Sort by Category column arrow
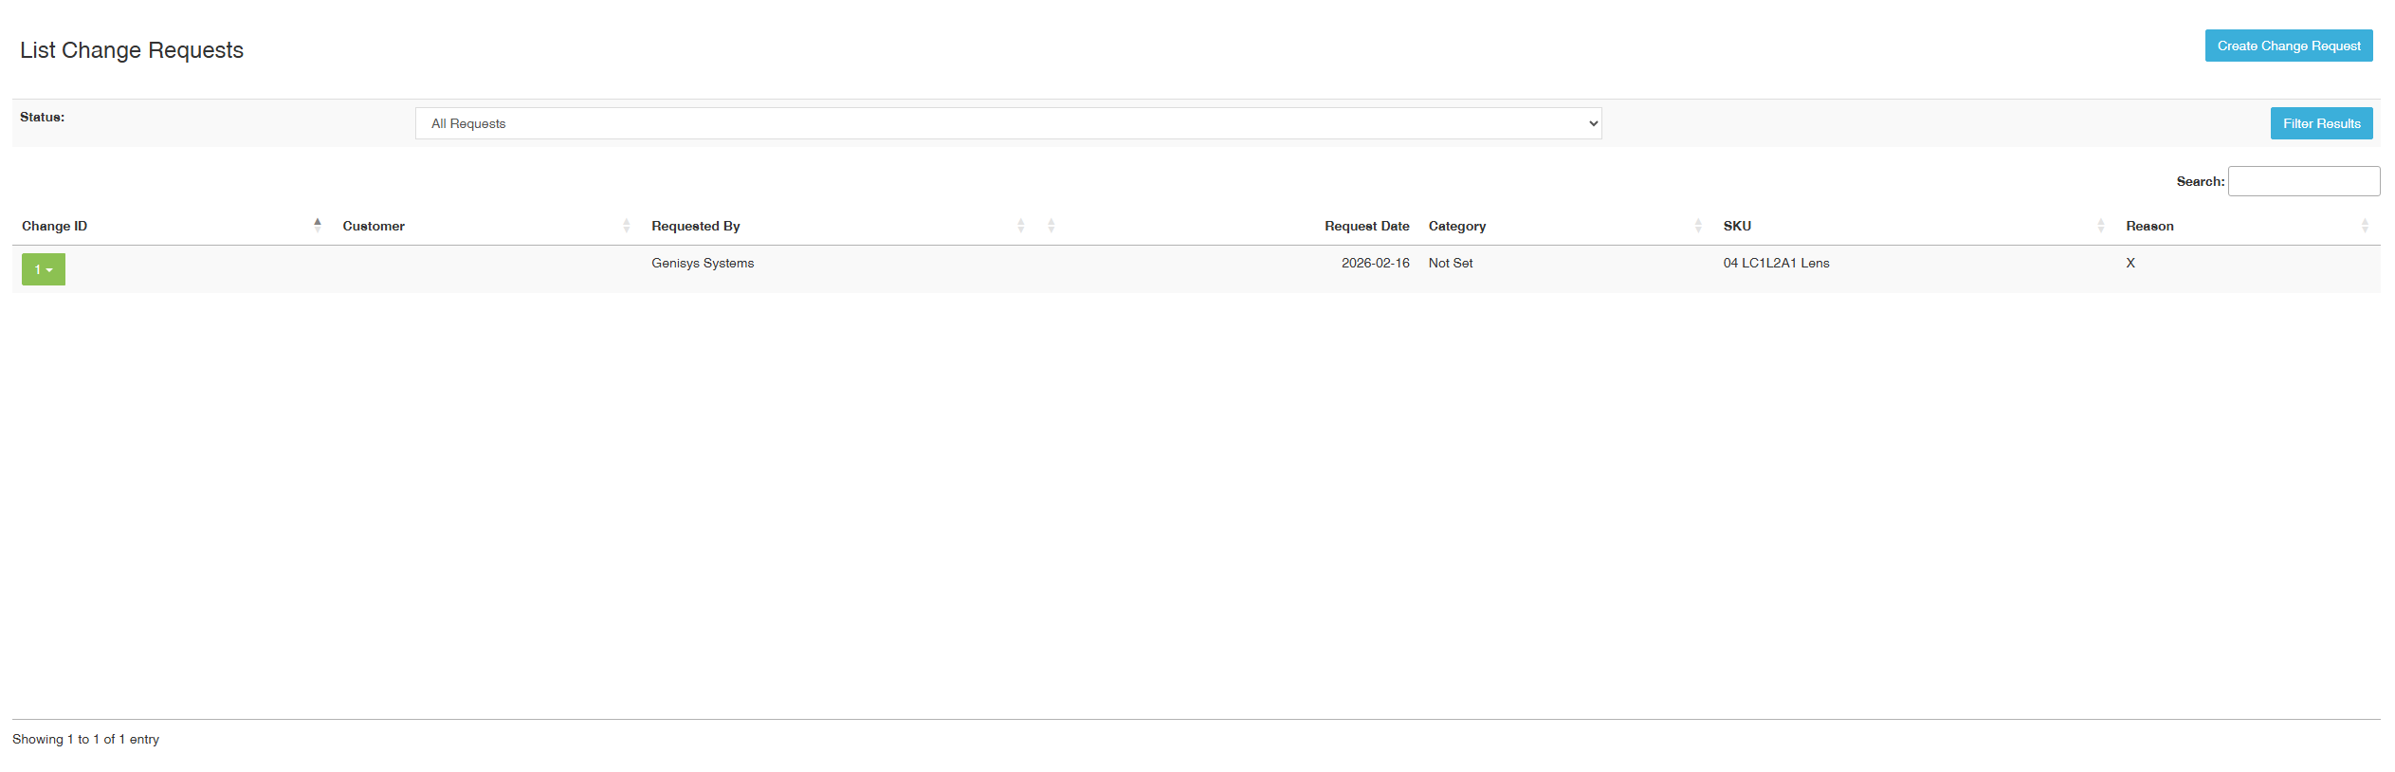2395x772 pixels. 1698,225
